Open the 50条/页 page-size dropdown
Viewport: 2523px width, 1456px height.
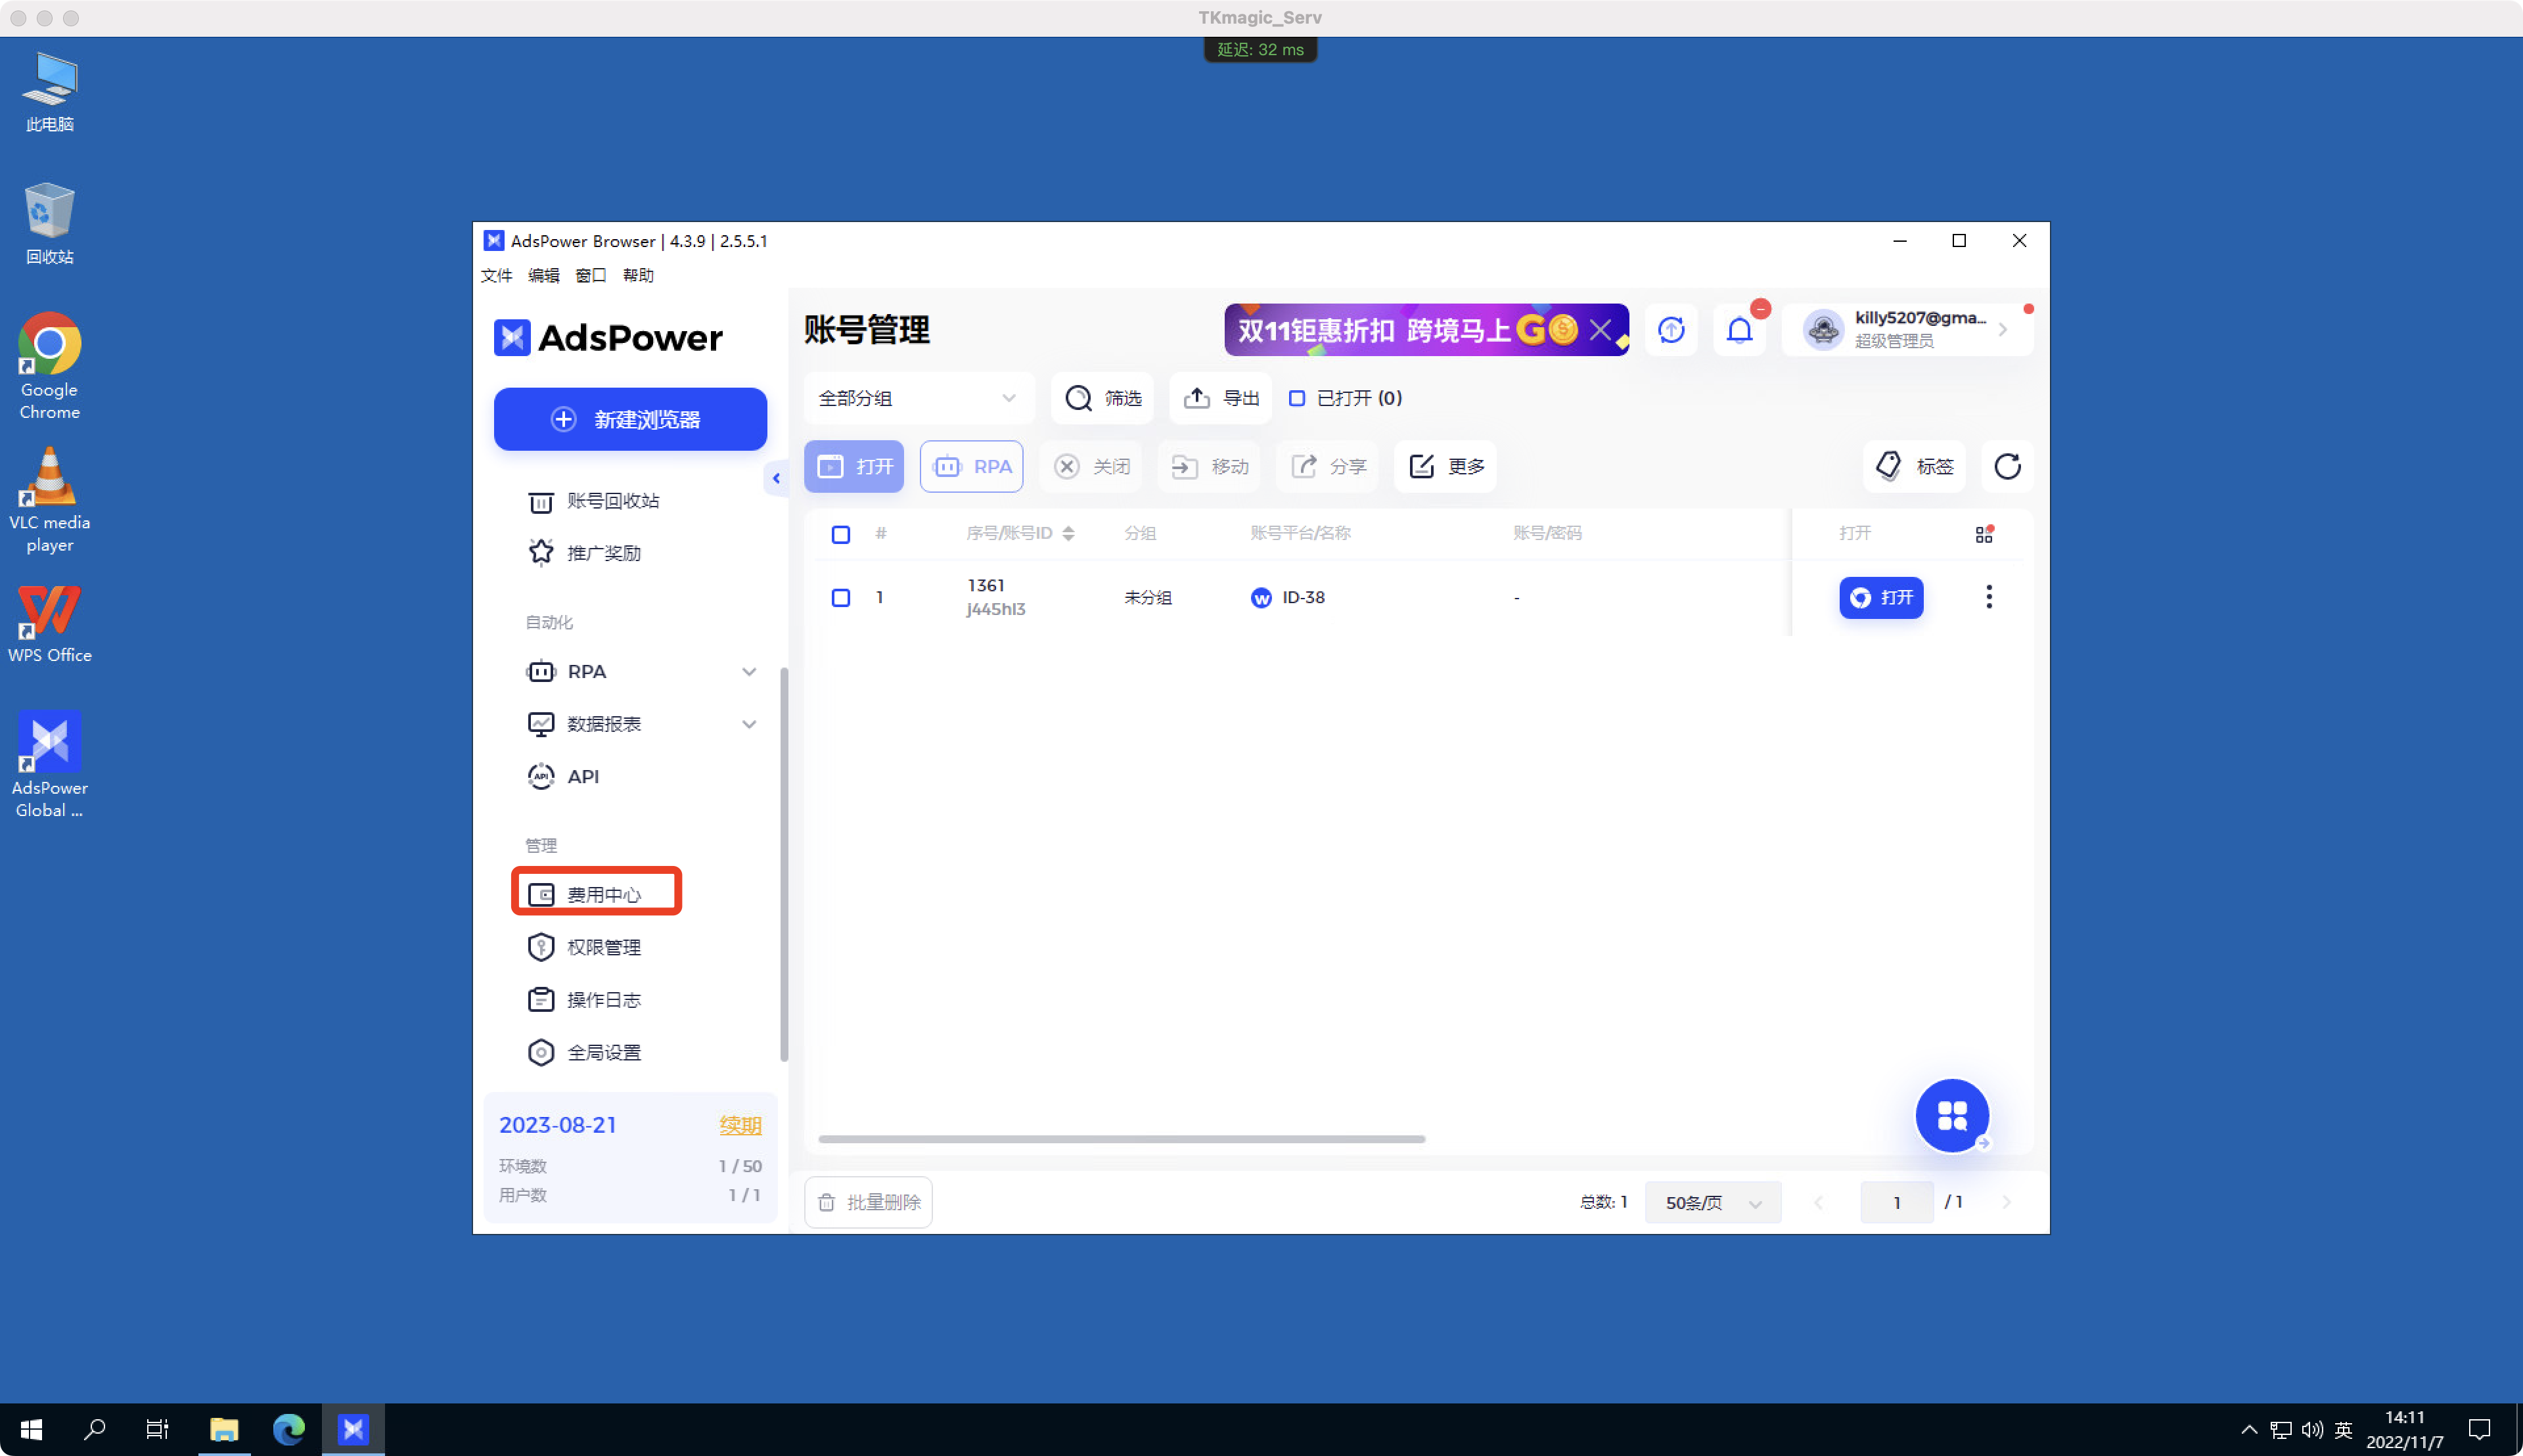tap(1711, 1202)
